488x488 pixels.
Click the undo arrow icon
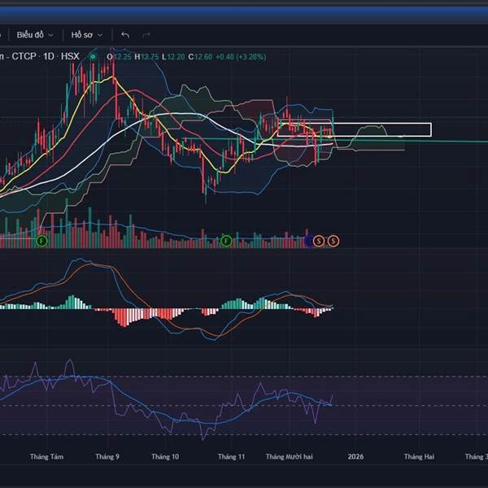(x=125, y=35)
